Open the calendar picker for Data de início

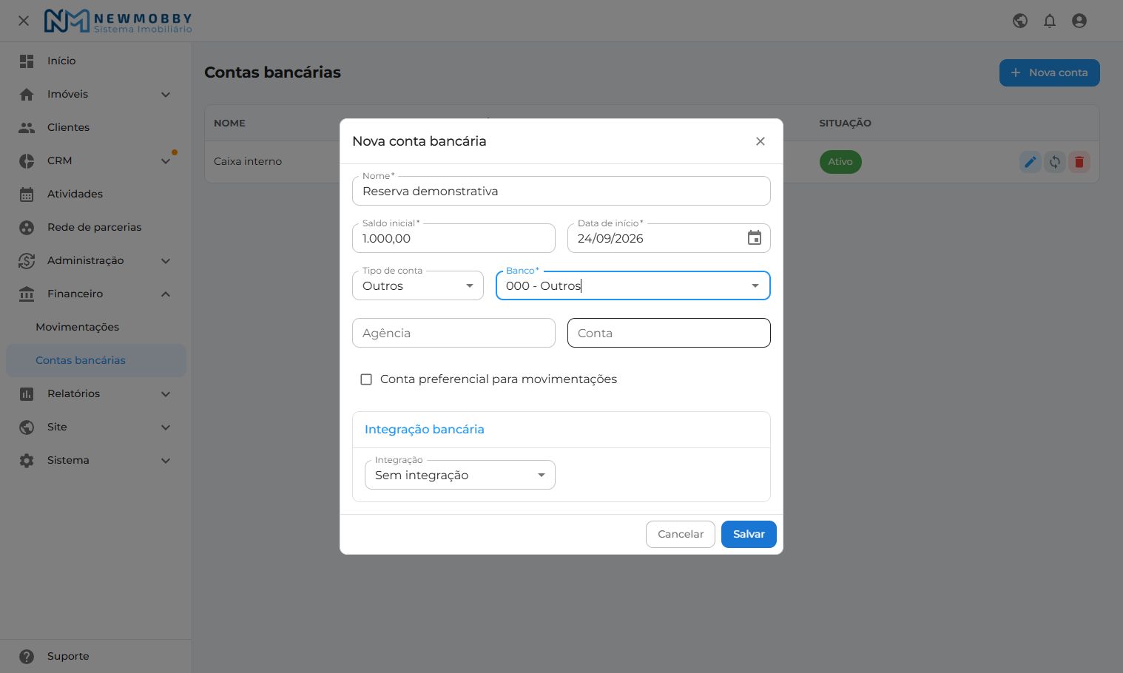point(755,238)
